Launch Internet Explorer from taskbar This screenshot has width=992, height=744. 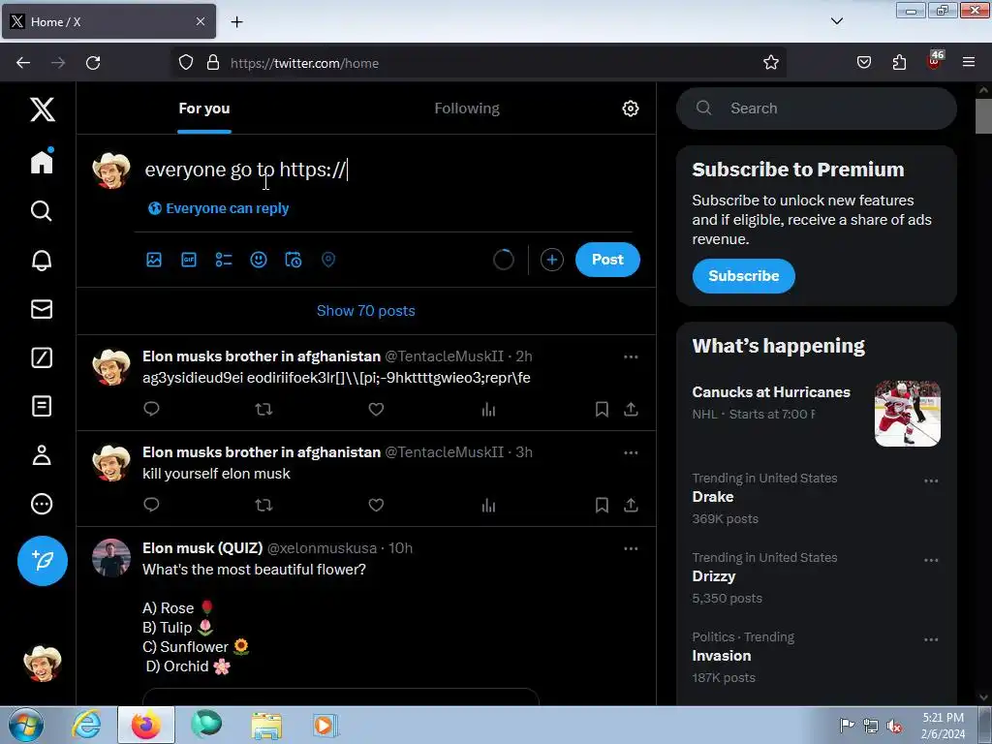pyautogui.click(x=86, y=725)
